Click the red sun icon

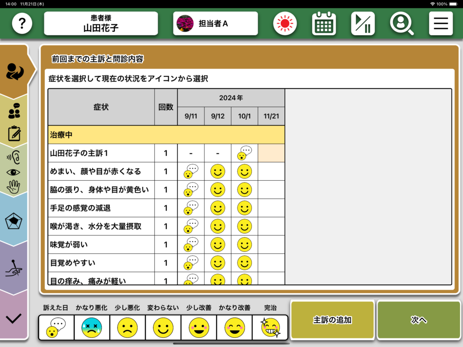(285, 23)
